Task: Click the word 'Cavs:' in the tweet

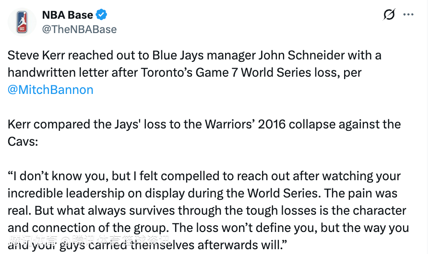Action: point(22,141)
